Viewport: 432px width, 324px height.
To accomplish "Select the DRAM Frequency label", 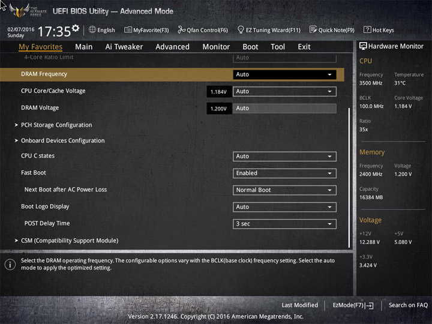I will click(44, 74).
